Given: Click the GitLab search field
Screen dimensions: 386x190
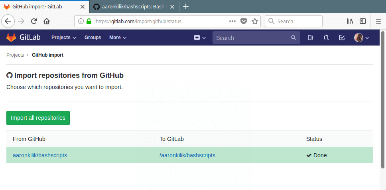Looking at the screenshot, I should pyautogui.click(x=251, y=38).
